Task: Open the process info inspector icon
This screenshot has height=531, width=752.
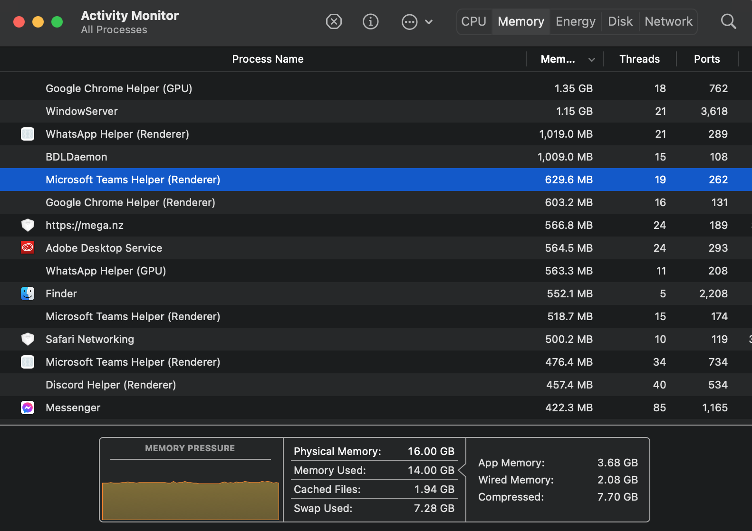Action: 370,21
